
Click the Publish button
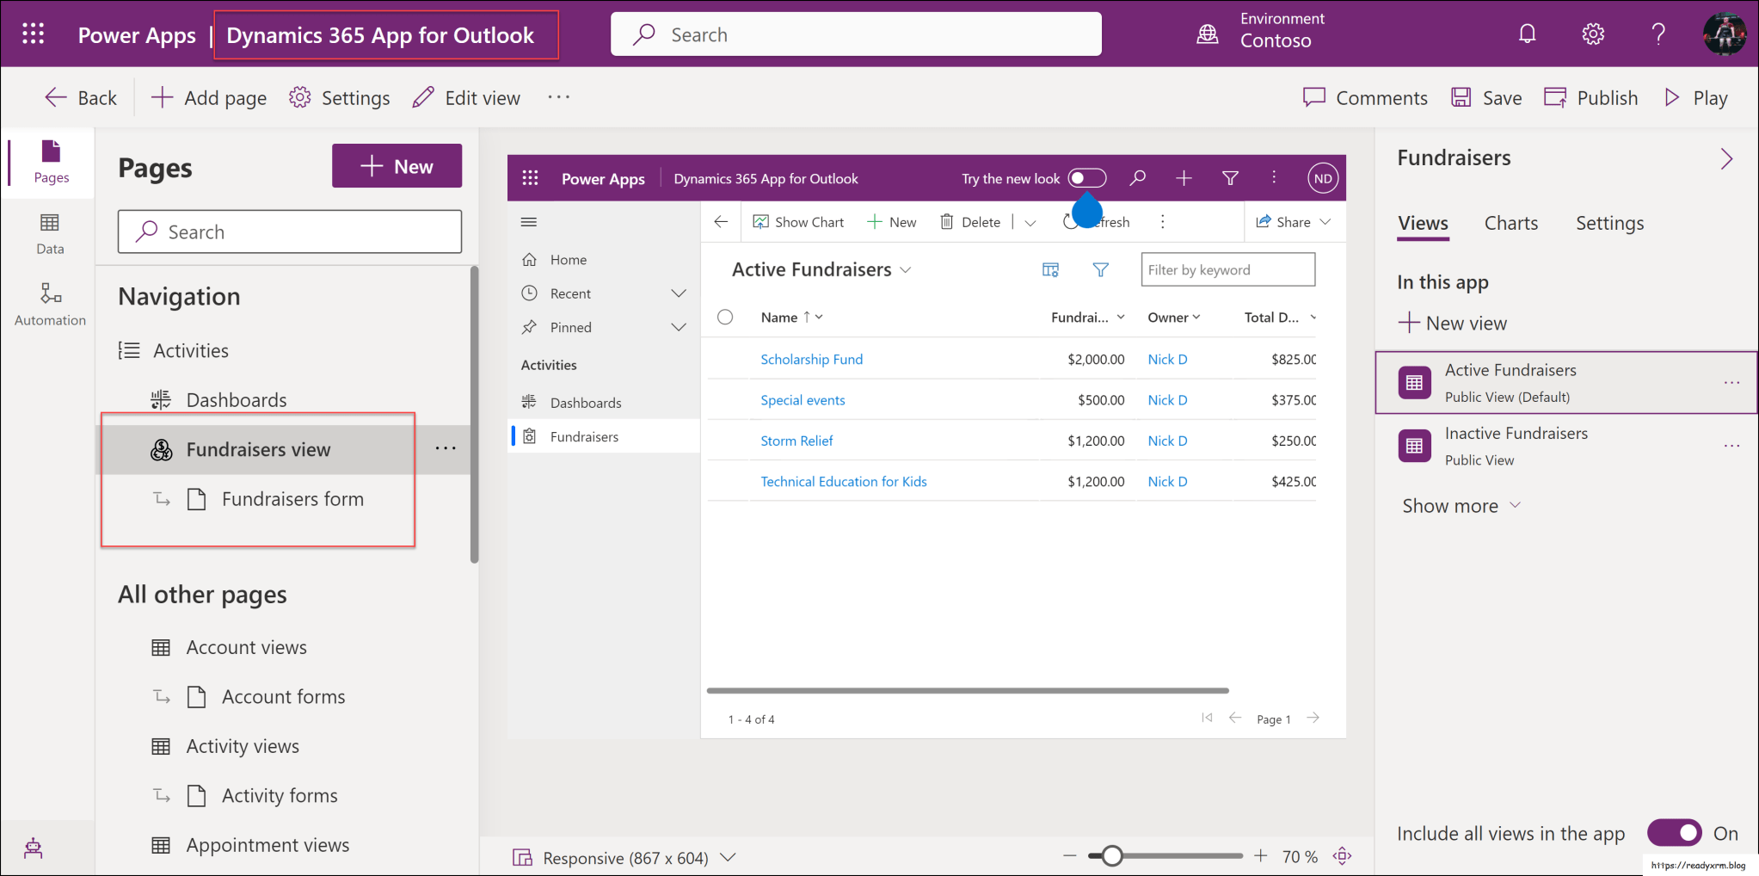tap(1590, 97)
